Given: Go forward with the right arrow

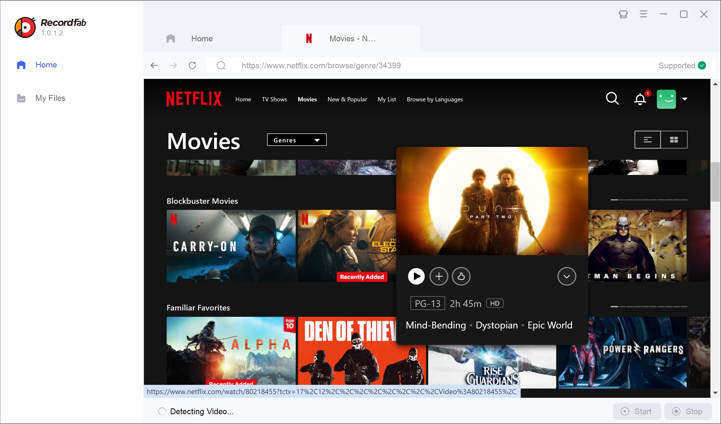Looking at the screenshot, I should 173,65.
